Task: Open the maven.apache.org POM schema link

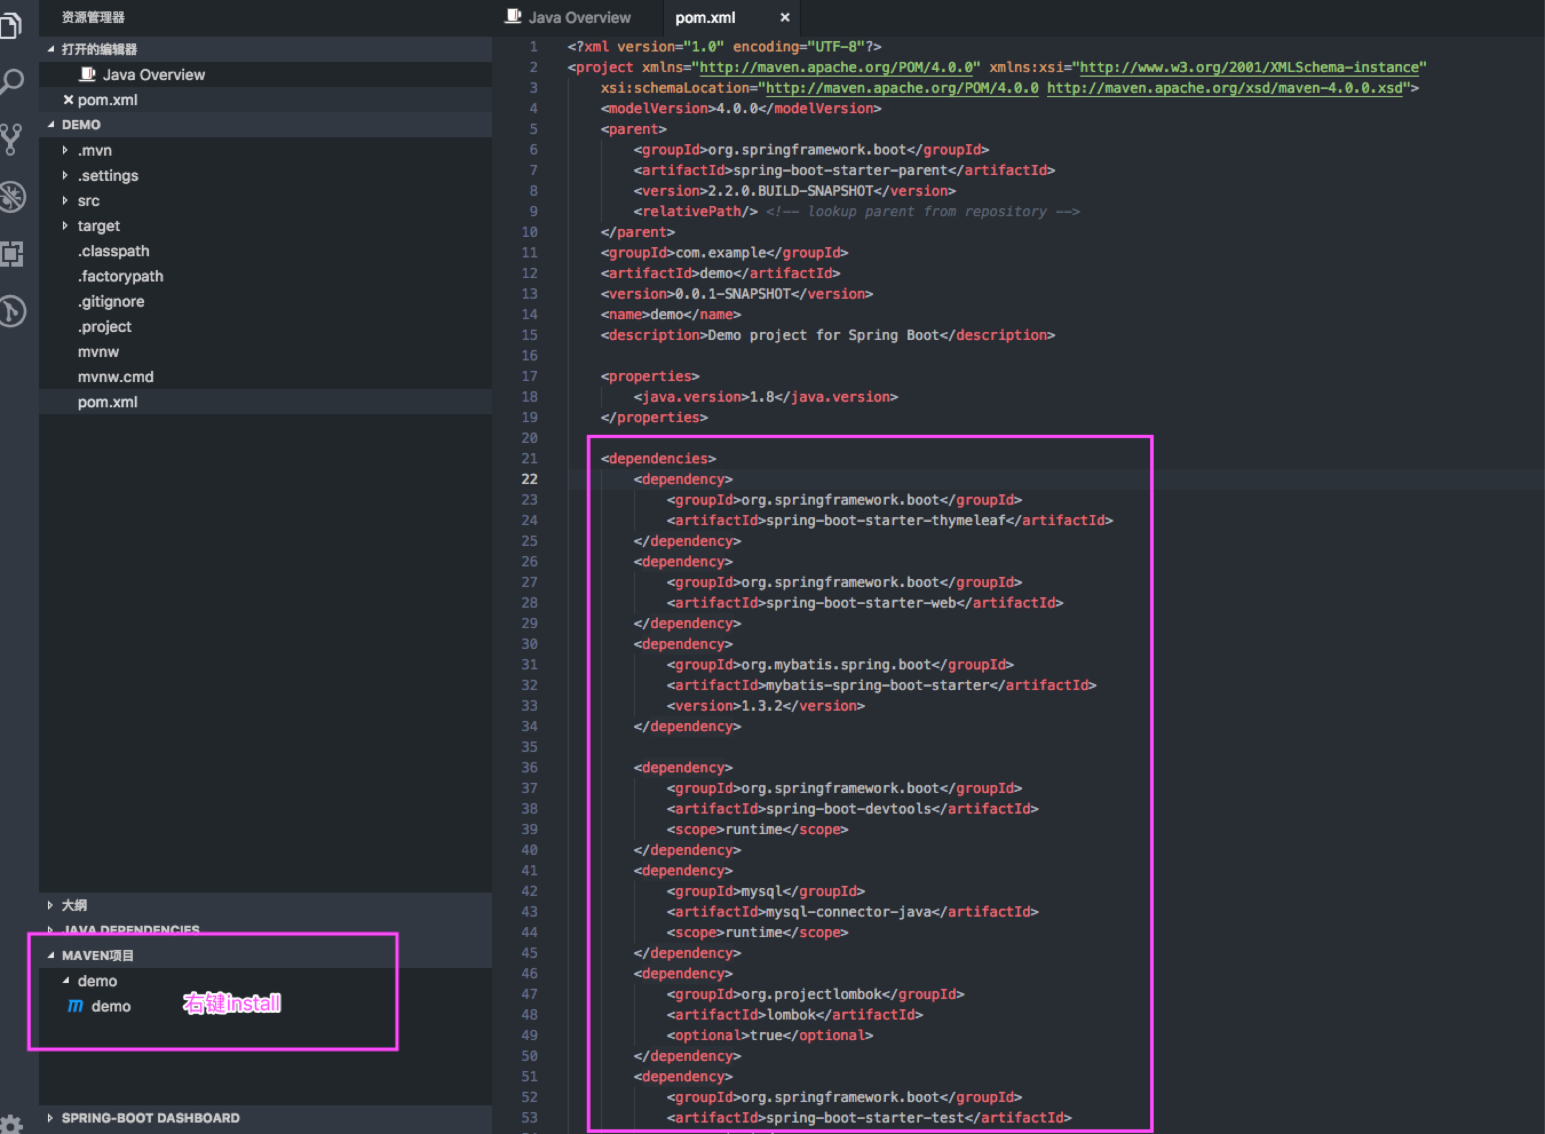Action: point(834,68)
